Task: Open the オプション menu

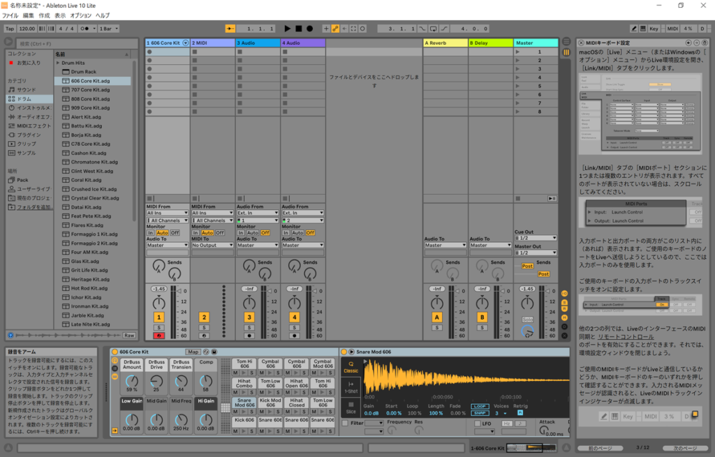Action: pyautogui.click(x=81, y=15)
